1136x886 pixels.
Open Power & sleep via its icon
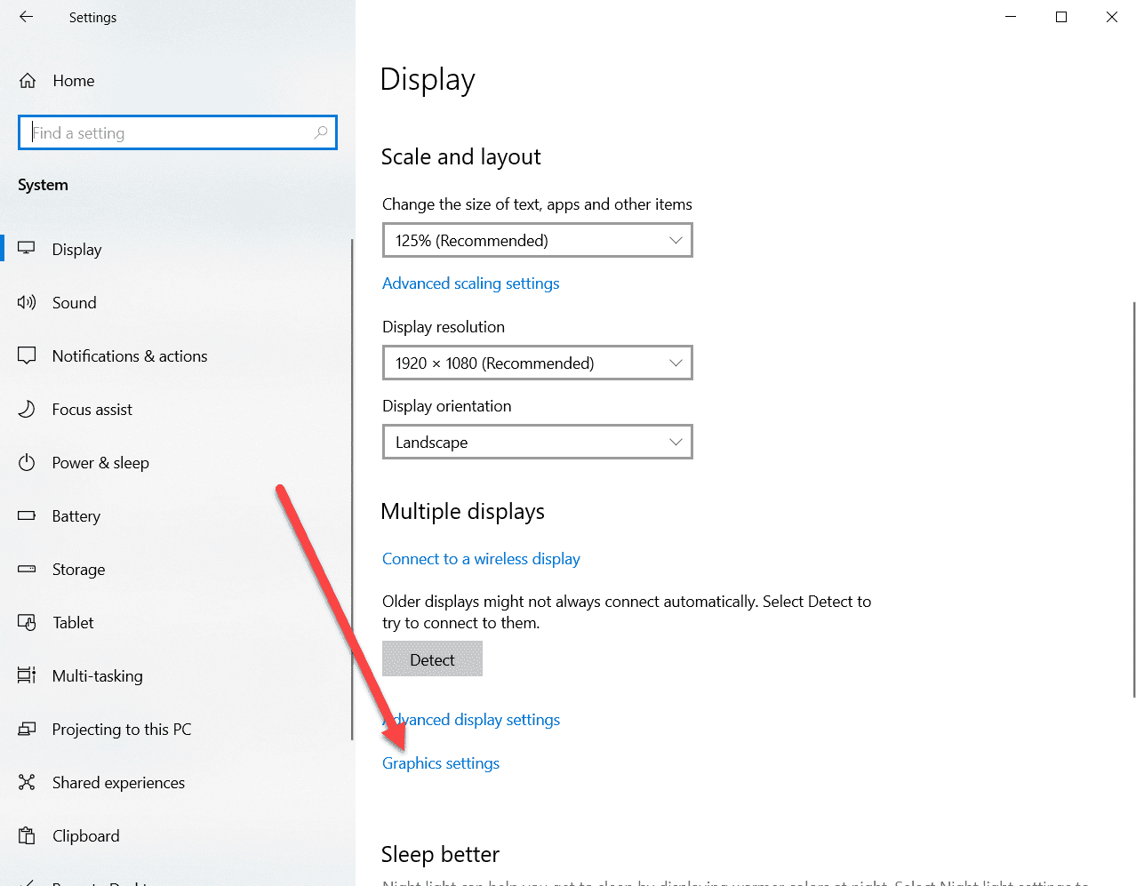[27, 463]
